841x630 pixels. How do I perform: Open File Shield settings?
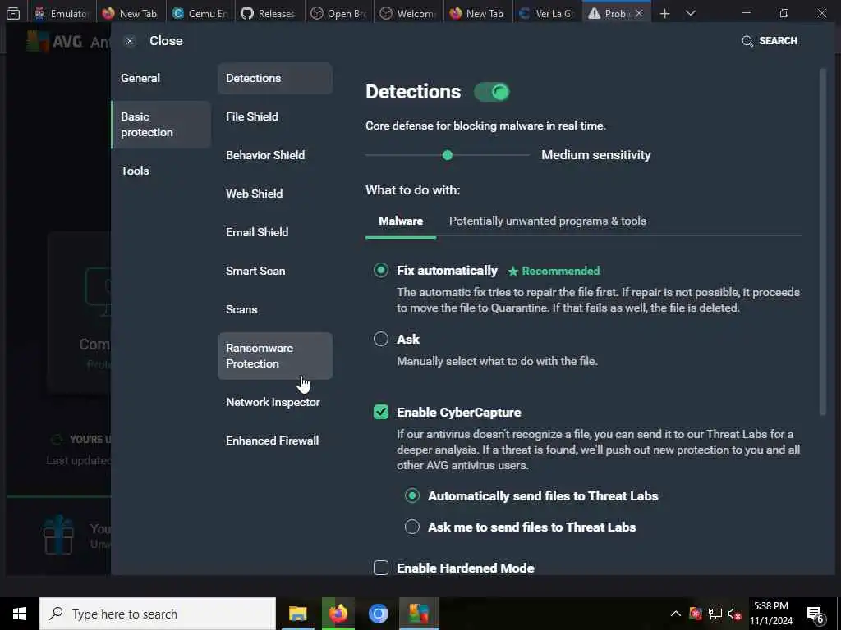pyautogui.click(x=275, y=116)
